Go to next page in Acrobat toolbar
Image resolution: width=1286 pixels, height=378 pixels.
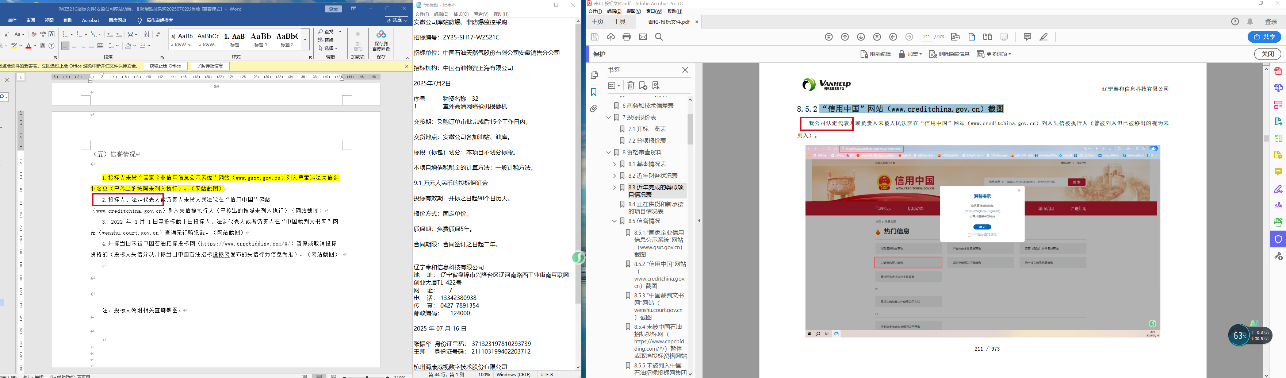click(x=861, y=37)
